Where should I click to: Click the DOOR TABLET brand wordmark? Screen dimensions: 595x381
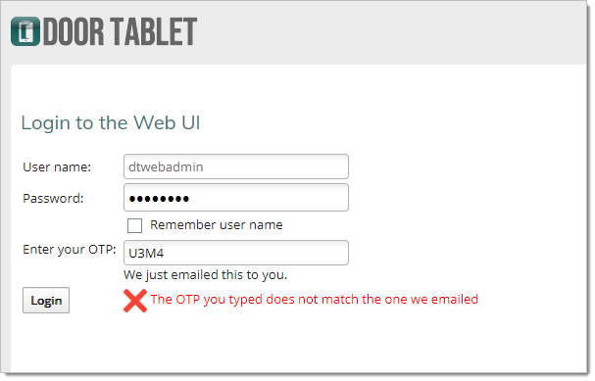point(121,31)
